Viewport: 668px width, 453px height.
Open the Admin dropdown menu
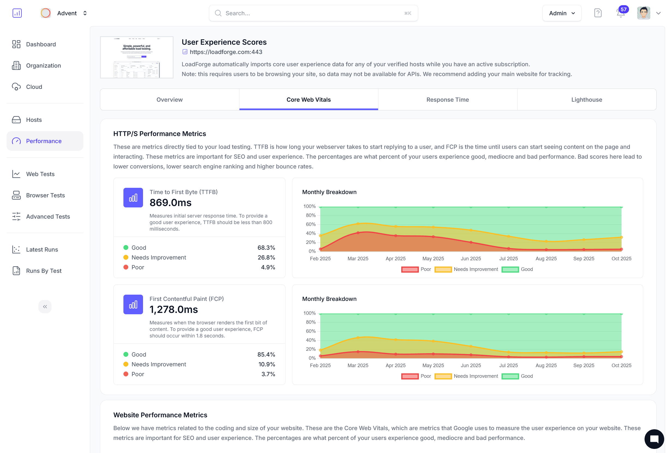pyautogui.click(x=562, y=13)
